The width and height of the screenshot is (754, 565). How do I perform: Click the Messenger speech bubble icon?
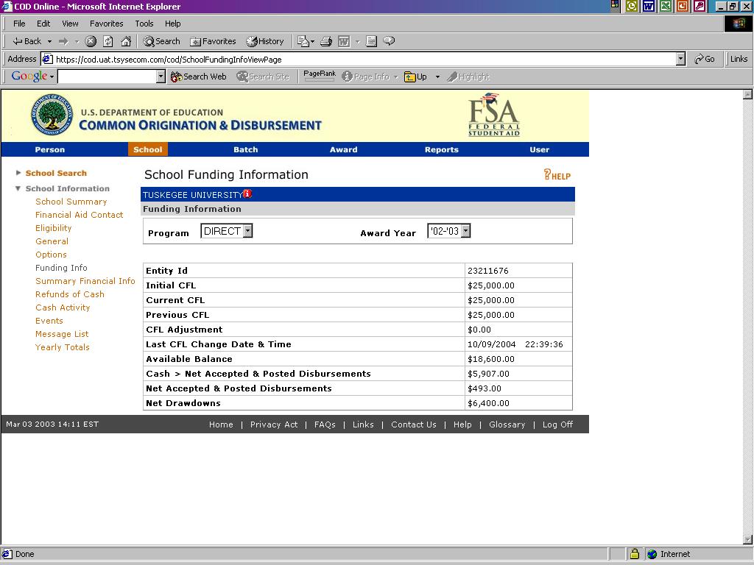click(x=389, y=41)
